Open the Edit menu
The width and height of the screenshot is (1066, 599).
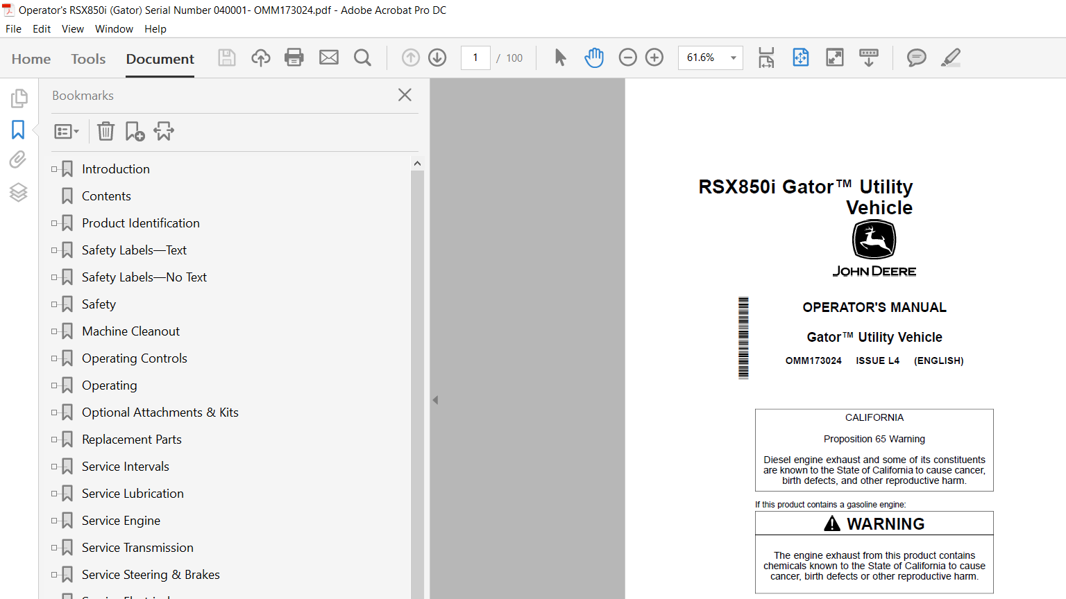pyautogui.click(x=42, y=29)
